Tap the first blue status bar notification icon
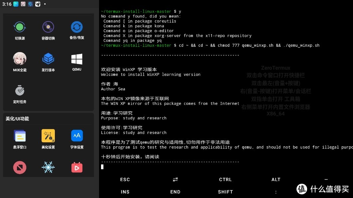 point(16,4)
